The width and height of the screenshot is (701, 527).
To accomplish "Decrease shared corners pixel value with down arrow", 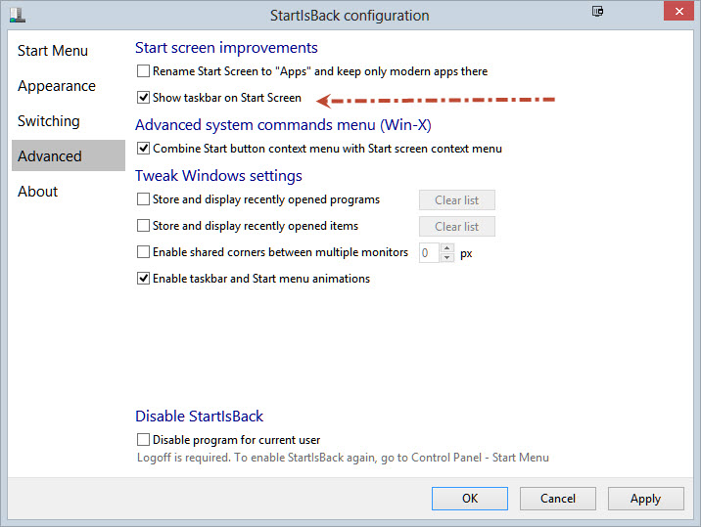I will (x=447, y=257).
